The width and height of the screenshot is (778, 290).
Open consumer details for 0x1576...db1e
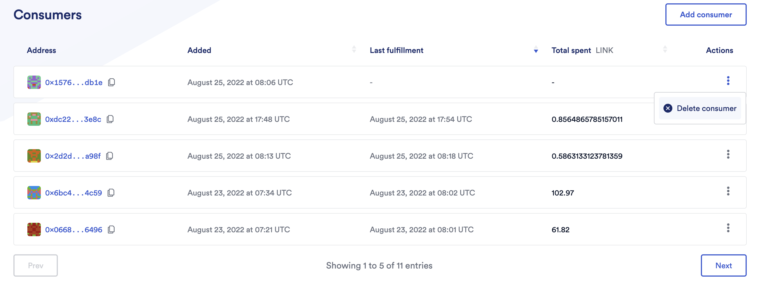[74, 82]
